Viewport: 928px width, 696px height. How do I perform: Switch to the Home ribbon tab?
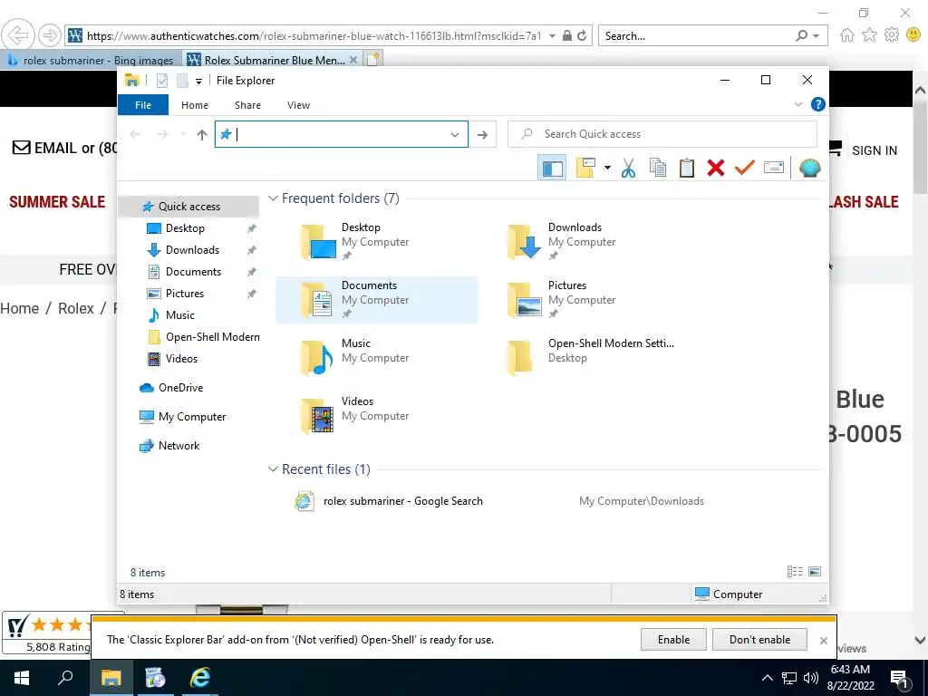tap(195, 105)
